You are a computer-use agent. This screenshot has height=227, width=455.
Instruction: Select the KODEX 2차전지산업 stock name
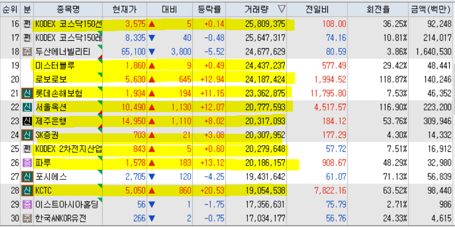click(x=68, y=149)
